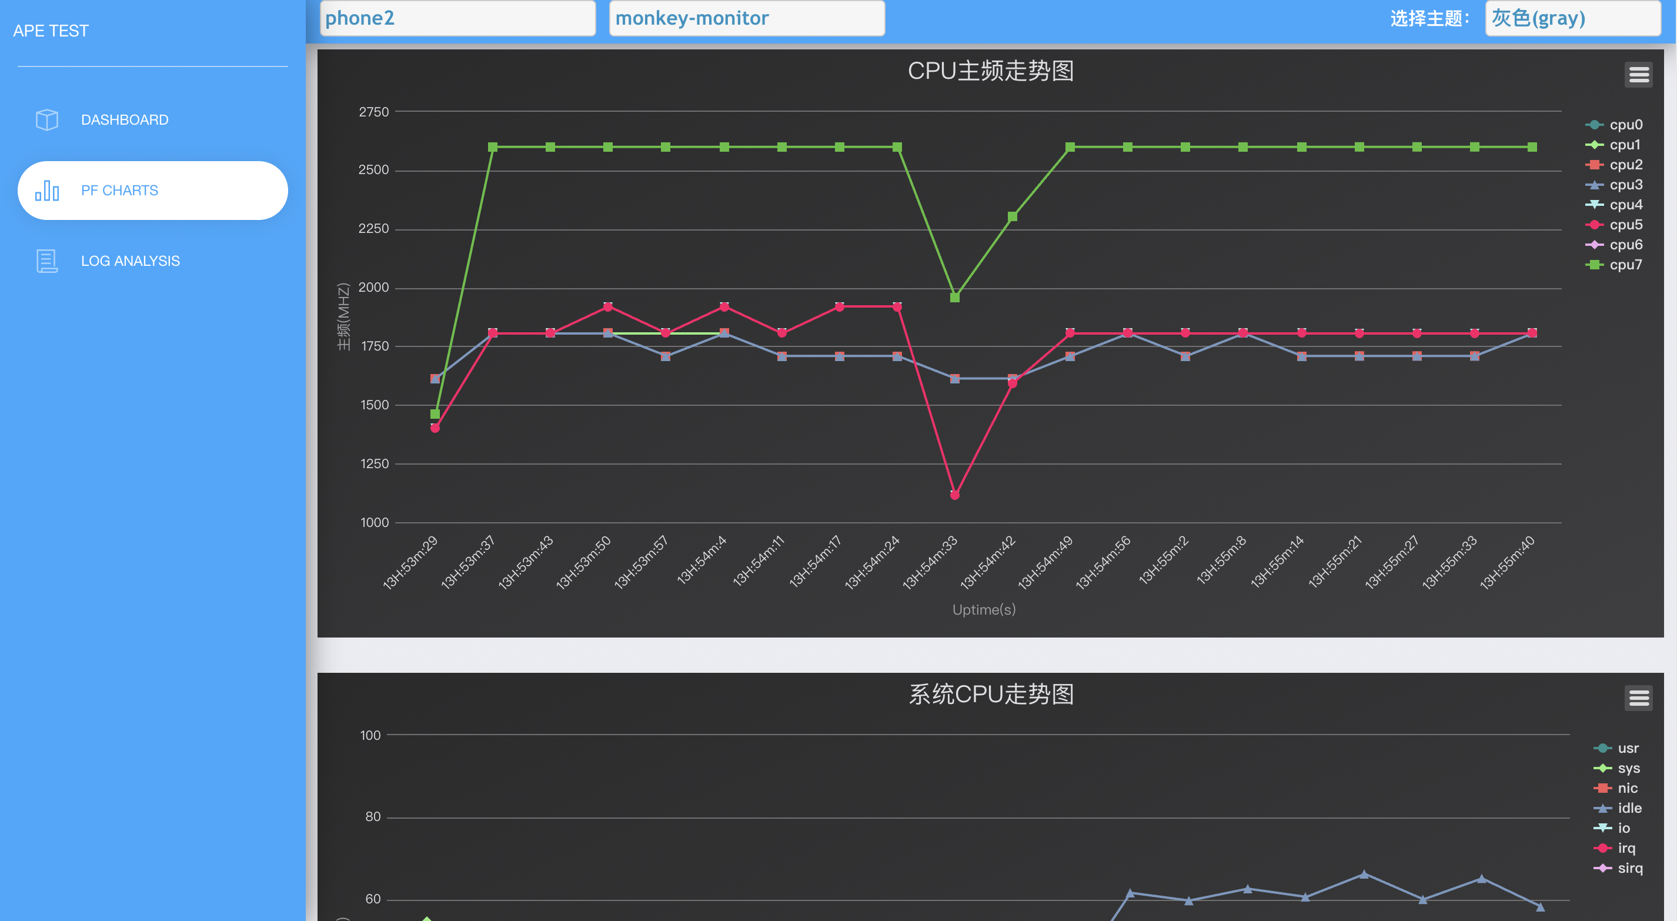Click the Dashboard cube icon

pos(47,120)
